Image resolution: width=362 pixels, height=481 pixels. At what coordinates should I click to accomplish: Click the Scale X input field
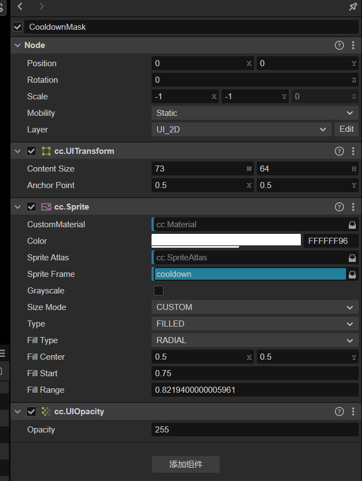[185, 97]
